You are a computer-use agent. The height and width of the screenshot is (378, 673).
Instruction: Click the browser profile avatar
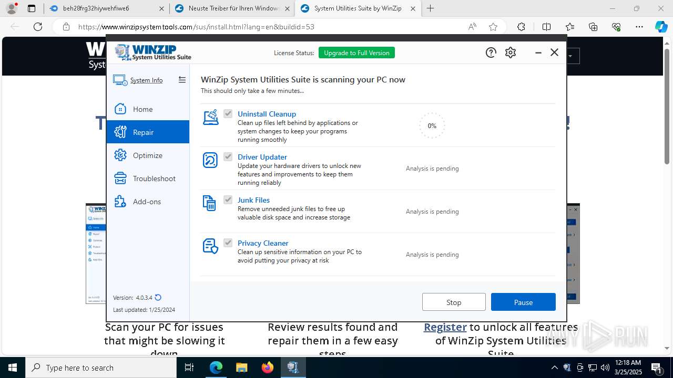[12, 8]
